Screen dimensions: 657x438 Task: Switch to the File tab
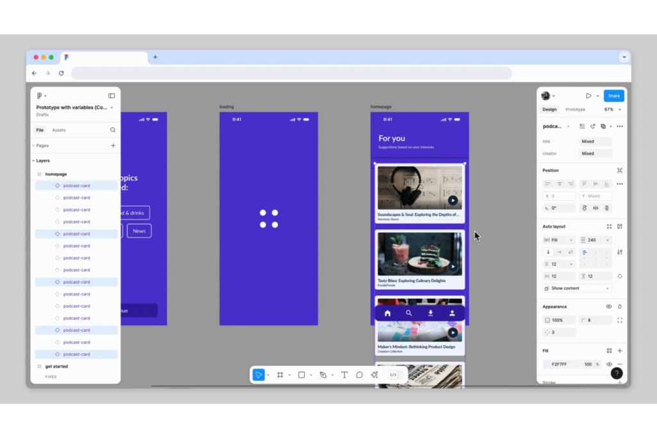coord(40,130)
